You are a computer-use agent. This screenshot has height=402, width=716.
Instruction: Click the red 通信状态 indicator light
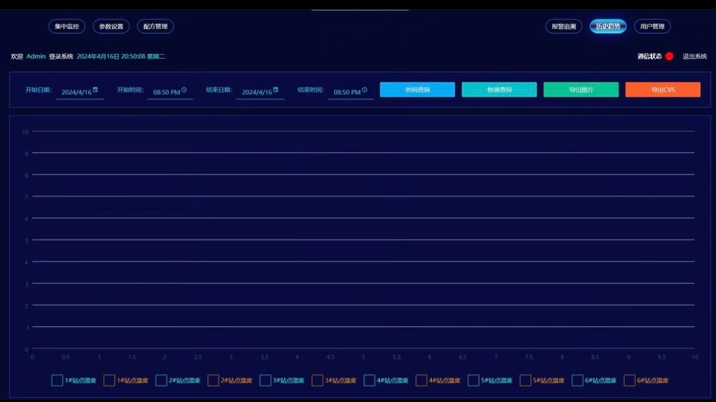point(669,56)
